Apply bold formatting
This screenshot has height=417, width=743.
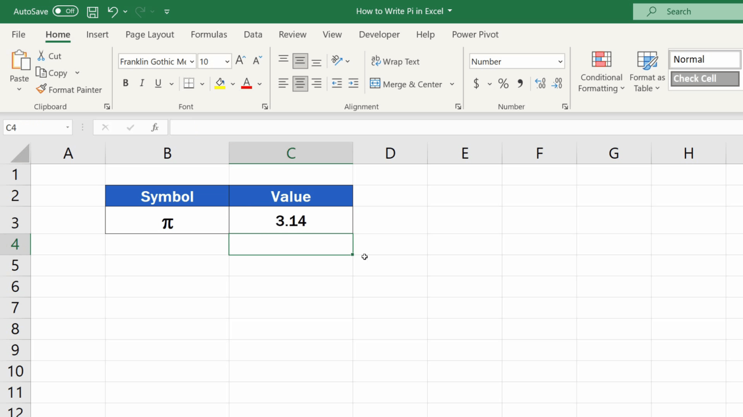pos(125,83)
